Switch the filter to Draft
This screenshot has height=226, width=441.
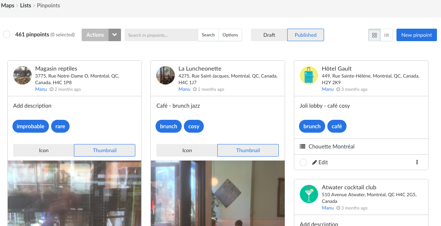click(x=269, y=35)
